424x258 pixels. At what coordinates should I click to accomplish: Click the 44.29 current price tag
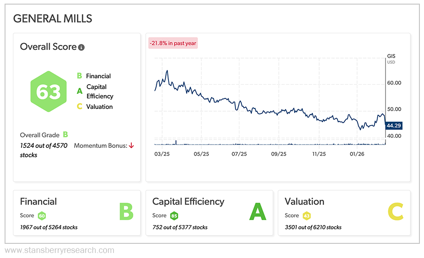click(x=394, y=125)
